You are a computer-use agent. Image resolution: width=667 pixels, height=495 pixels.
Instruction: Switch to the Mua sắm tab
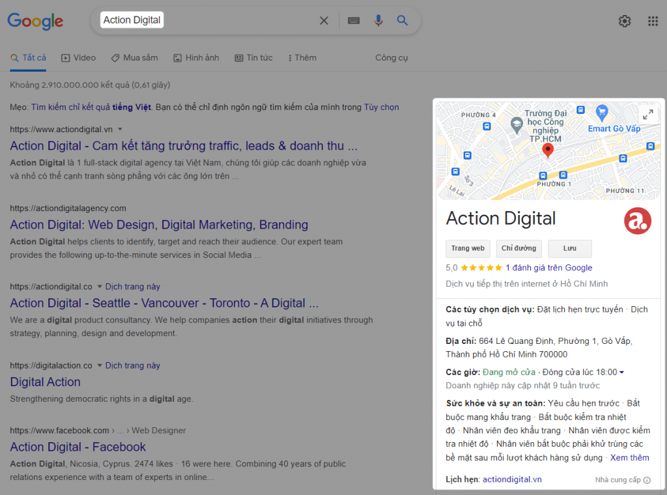(134, 58)
